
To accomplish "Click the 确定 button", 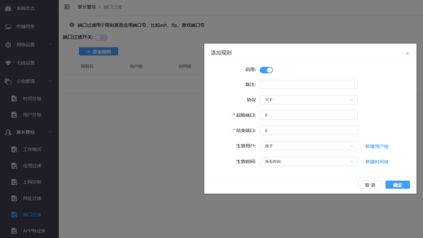I will pos(397,185).
